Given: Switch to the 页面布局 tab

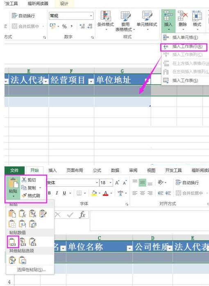Looking at the screenshot, I should click(75, 170).
